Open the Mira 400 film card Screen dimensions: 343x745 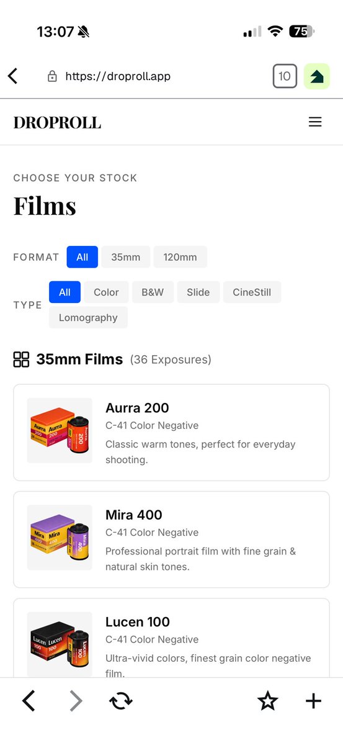[171, 540]
